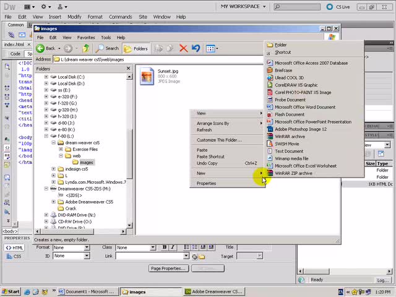Close the Folders pane
The width and height of the screenshot is (396, 297).
128,69
